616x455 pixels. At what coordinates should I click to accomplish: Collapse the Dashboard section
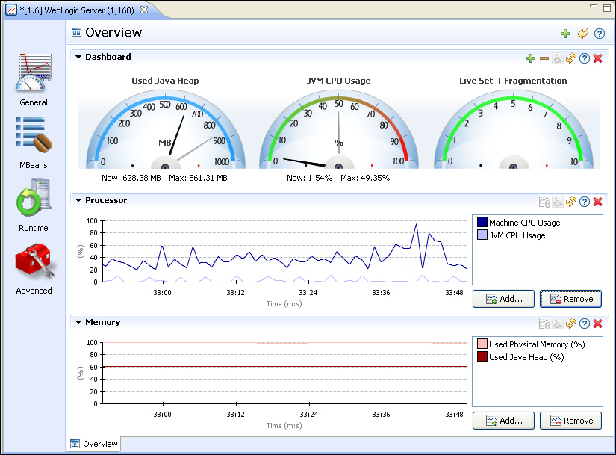78,57
